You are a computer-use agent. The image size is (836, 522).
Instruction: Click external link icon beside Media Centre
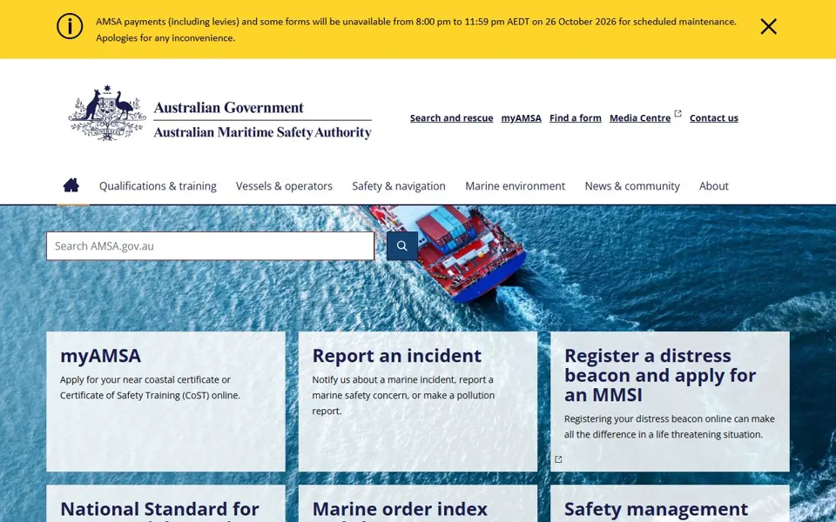tap(678, 113)
